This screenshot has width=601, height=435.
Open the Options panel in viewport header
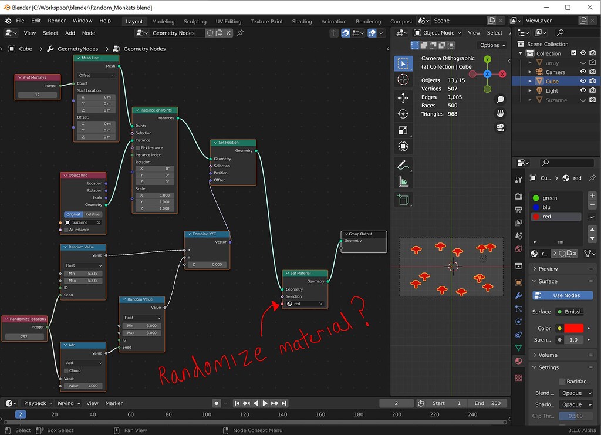point(492,45)
